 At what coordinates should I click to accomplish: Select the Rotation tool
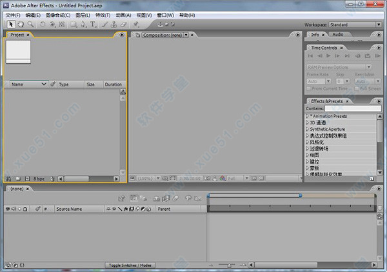[43, 24]
